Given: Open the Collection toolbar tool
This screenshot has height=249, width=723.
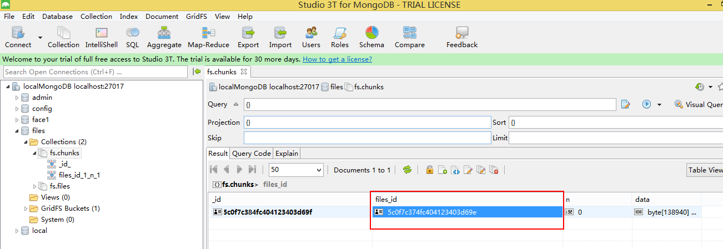Looking at the screenshot, I should pyautogui.click(x=63, y=37).
